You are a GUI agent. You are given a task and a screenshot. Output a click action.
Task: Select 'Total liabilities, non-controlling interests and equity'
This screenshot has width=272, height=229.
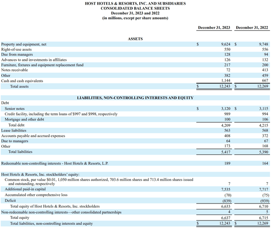(51, 223)
